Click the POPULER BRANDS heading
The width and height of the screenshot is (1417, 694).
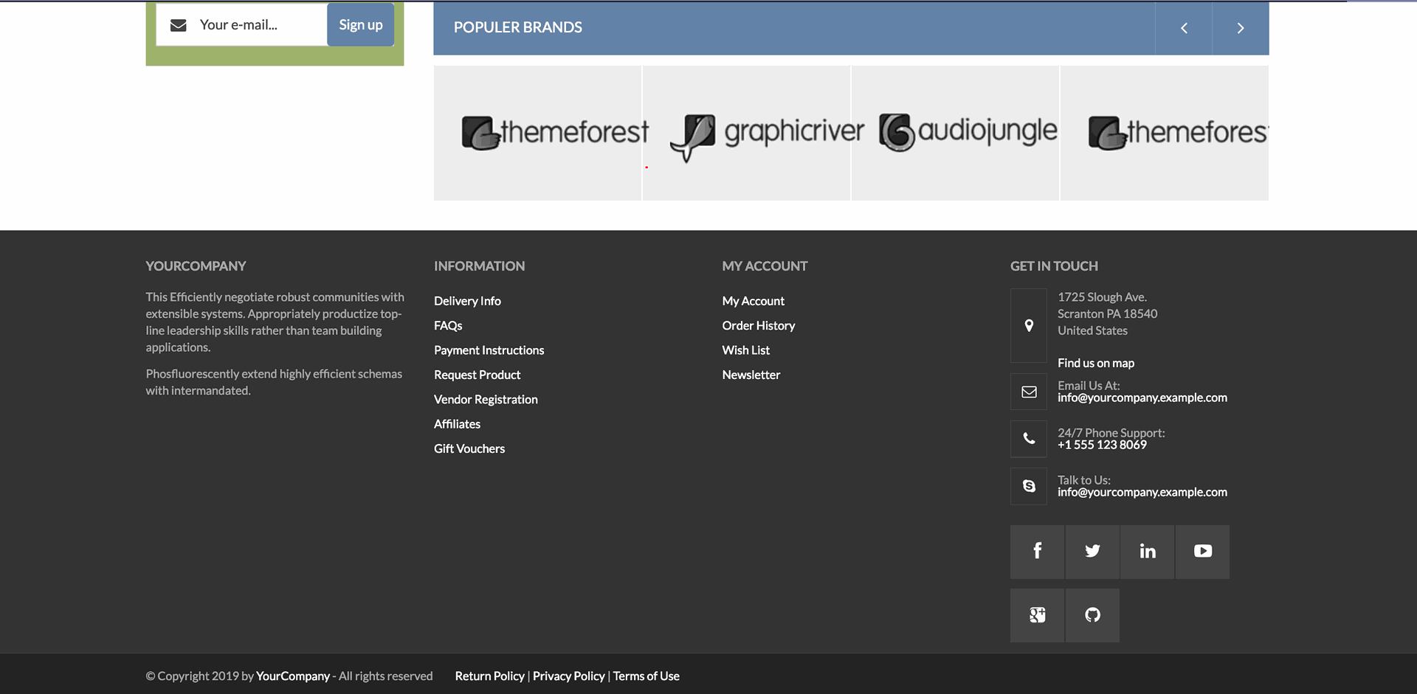click(517, 27)
